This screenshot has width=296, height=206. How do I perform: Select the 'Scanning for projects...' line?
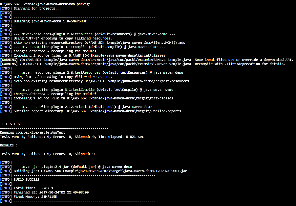click(31, 8)
